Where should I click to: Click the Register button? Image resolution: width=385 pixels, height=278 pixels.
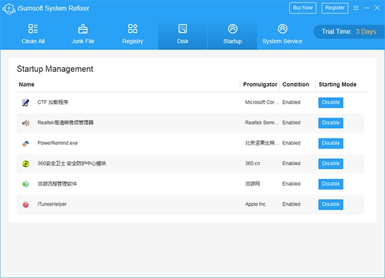[335, 8]
